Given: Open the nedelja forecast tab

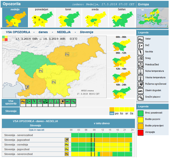Looking at the screenshot, I should coord(15,17).
